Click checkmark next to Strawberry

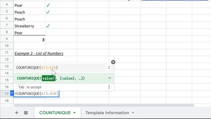(48, 26)
